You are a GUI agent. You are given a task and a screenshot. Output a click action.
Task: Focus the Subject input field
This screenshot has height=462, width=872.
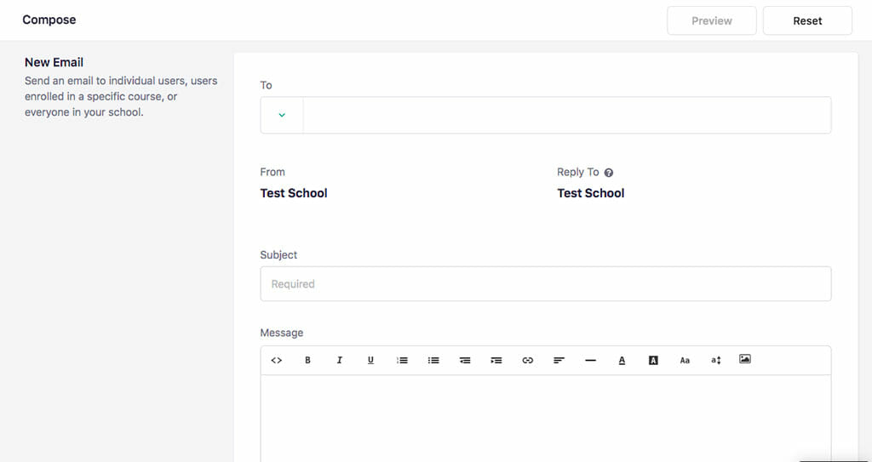tap(546, 284)
